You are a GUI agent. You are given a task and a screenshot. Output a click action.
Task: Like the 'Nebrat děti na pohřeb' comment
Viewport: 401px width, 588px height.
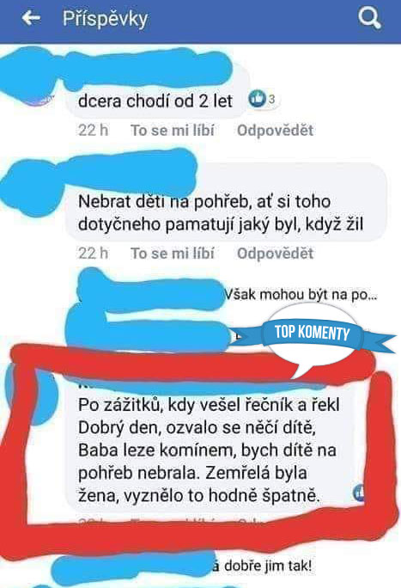[x=173, y=254]
